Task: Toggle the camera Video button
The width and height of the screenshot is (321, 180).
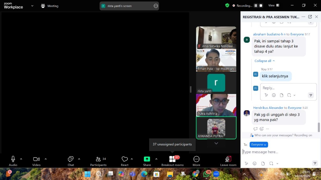Action: point(36,159)
